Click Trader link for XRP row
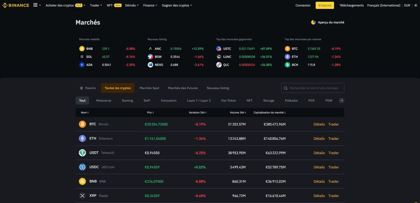Image resolution: width=420 pixels, height=203 pixels. 334,196
